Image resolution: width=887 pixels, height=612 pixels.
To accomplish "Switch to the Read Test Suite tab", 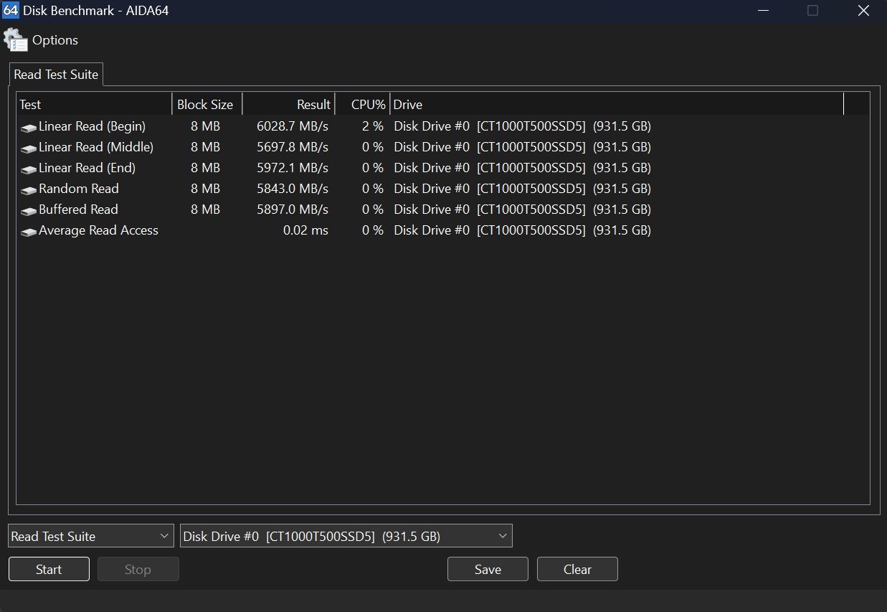I will click(56, 75).
